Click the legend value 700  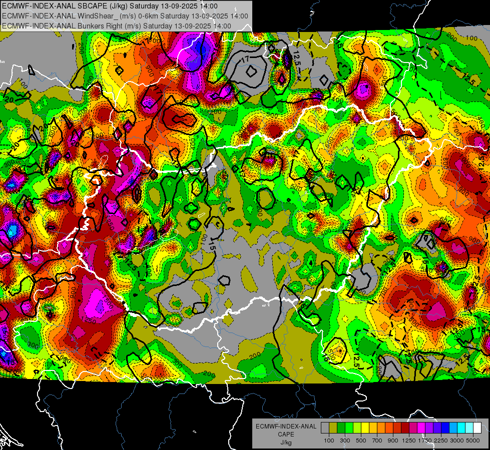click(377, 440)
